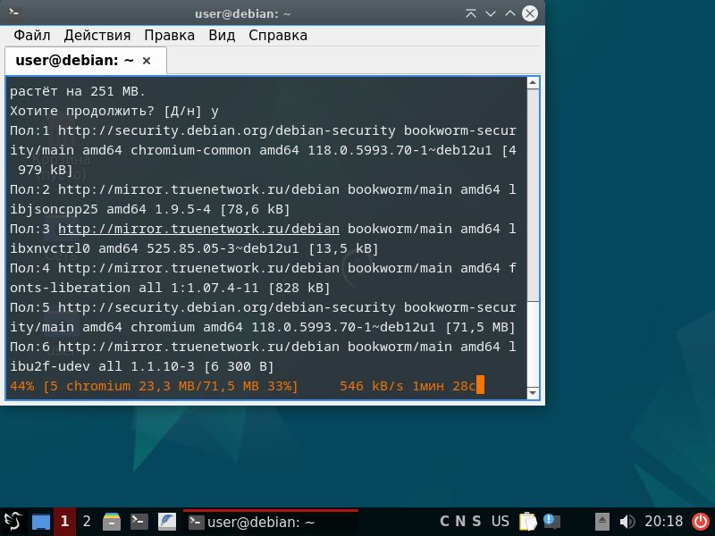The height and width of the screenshot is (536, 715).
Task: Click 'растёт на 251 MB.' text
Action: coord(78,92)
